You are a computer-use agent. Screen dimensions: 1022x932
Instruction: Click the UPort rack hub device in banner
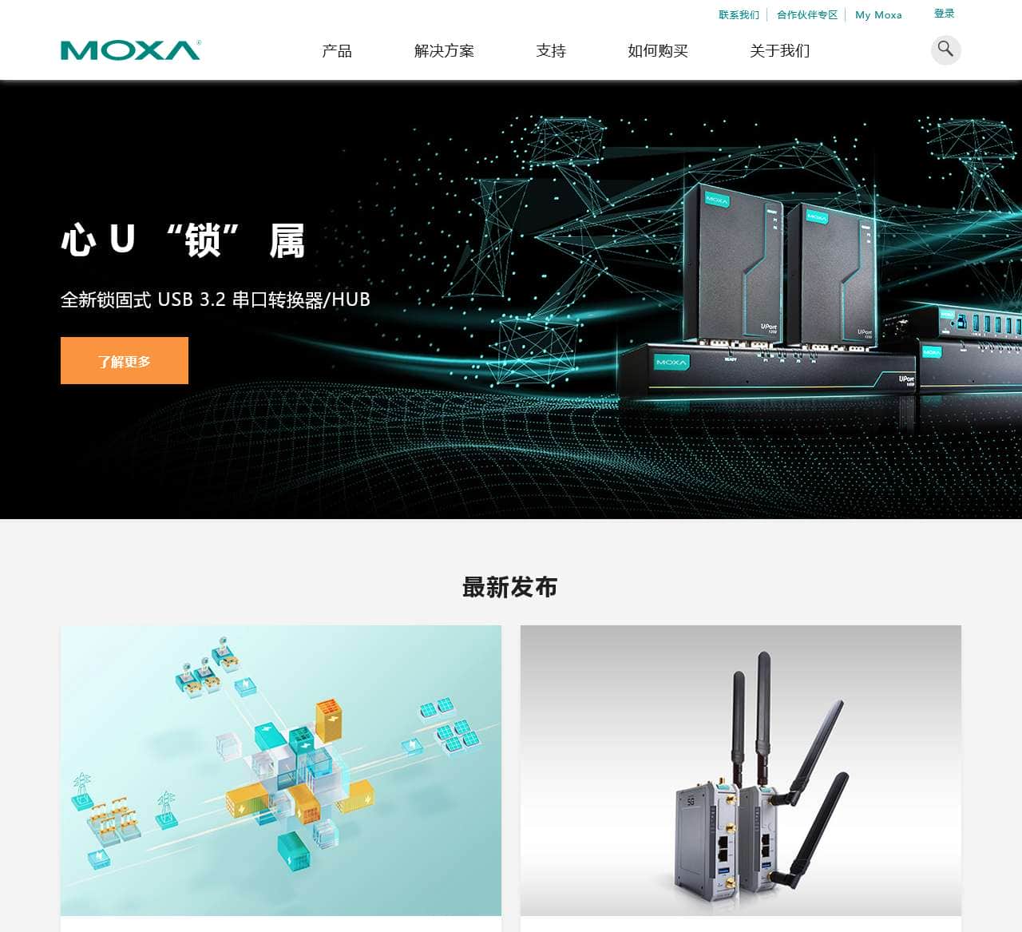tap(766, 371)
